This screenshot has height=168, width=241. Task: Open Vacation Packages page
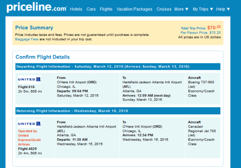point(135,9)
